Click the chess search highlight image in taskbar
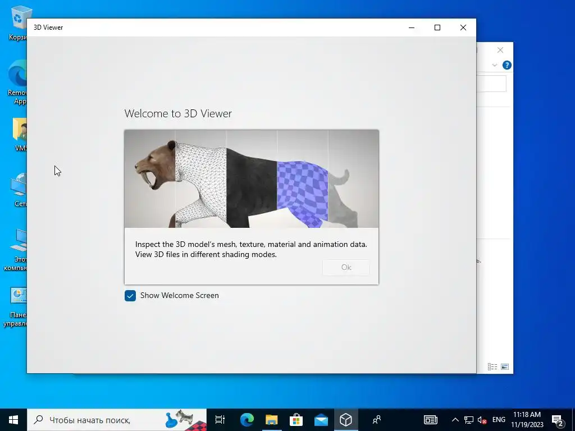This screenshot has height=431, width=575. pyautogui.click(x=185, y=420)
